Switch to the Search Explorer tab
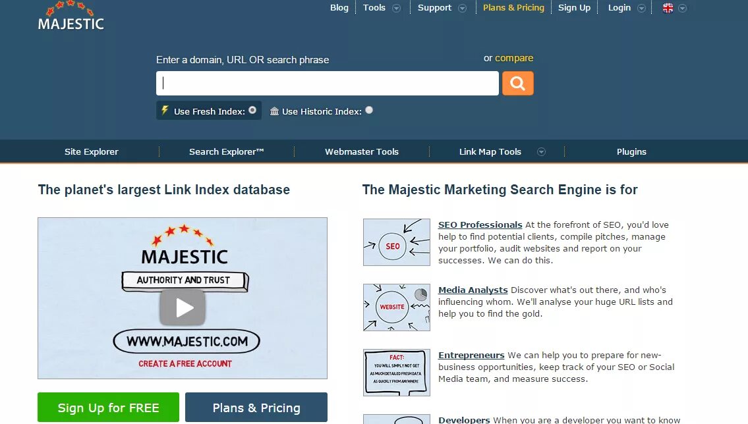 pos(227,151)
